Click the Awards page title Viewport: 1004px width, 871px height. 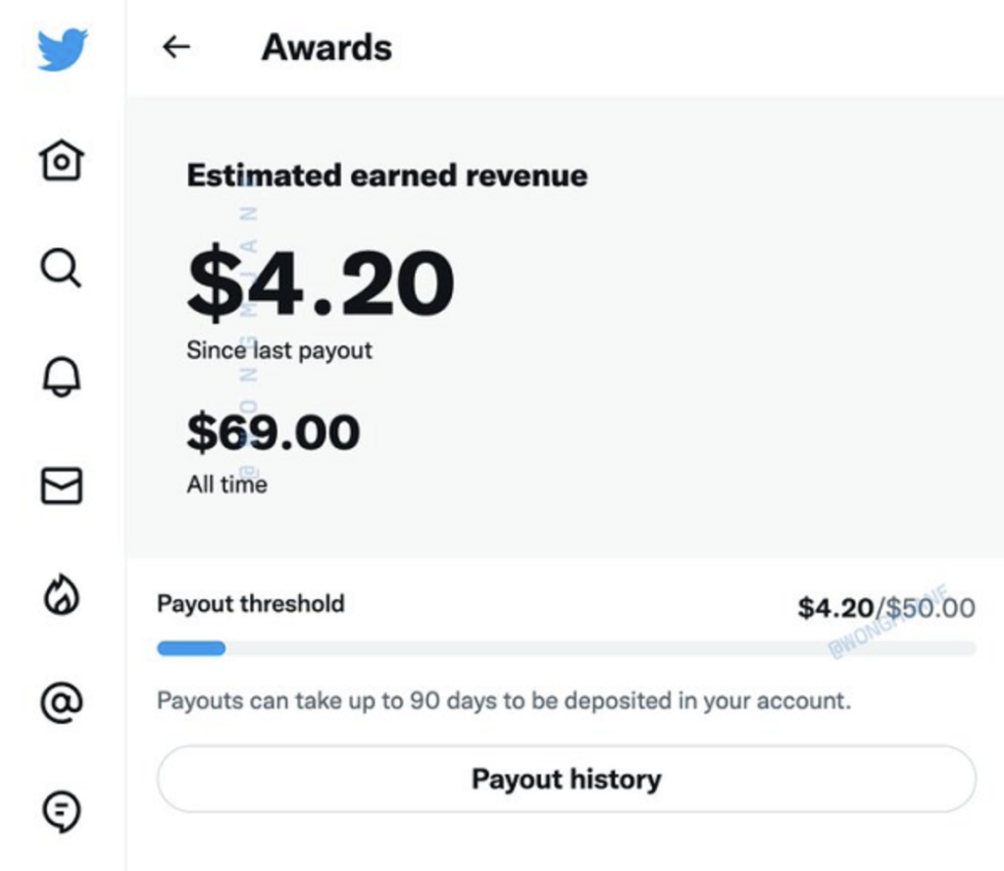[326, 47]
